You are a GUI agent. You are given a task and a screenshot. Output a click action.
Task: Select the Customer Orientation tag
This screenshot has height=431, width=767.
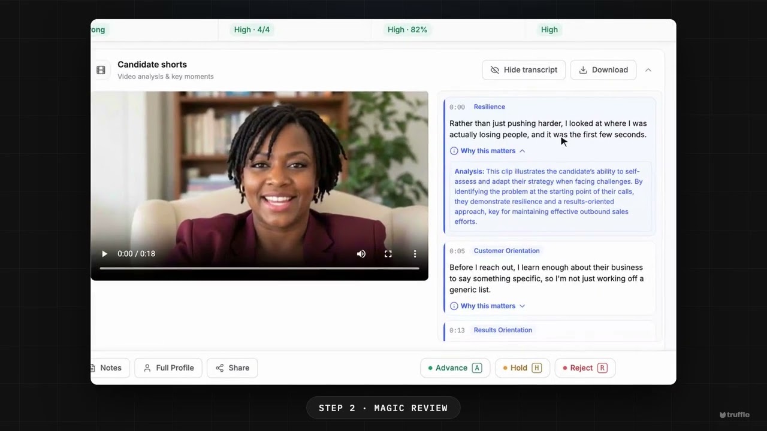click(506, 251)
